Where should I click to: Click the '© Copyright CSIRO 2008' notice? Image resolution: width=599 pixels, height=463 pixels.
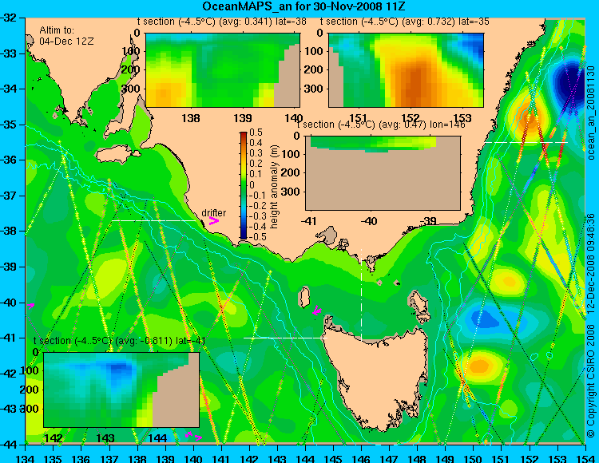(591, 383)
